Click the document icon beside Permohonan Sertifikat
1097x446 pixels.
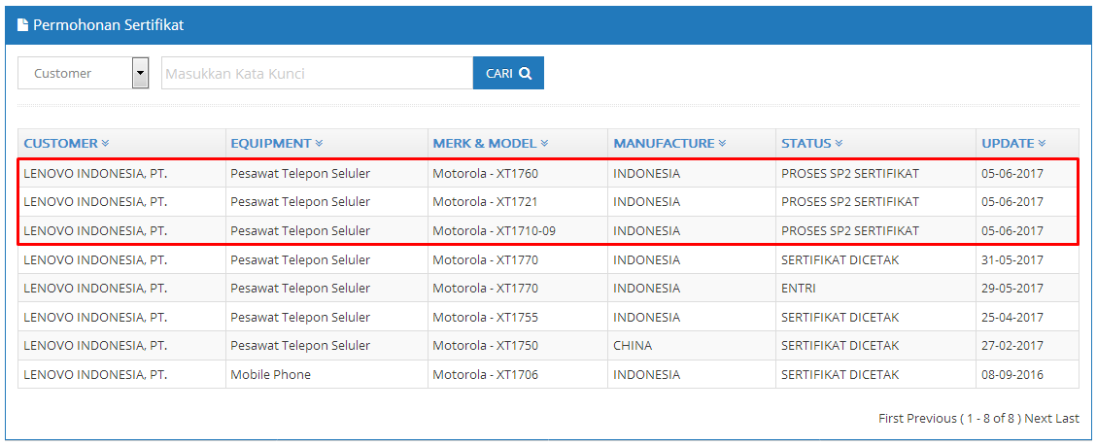tap(22, 26)
